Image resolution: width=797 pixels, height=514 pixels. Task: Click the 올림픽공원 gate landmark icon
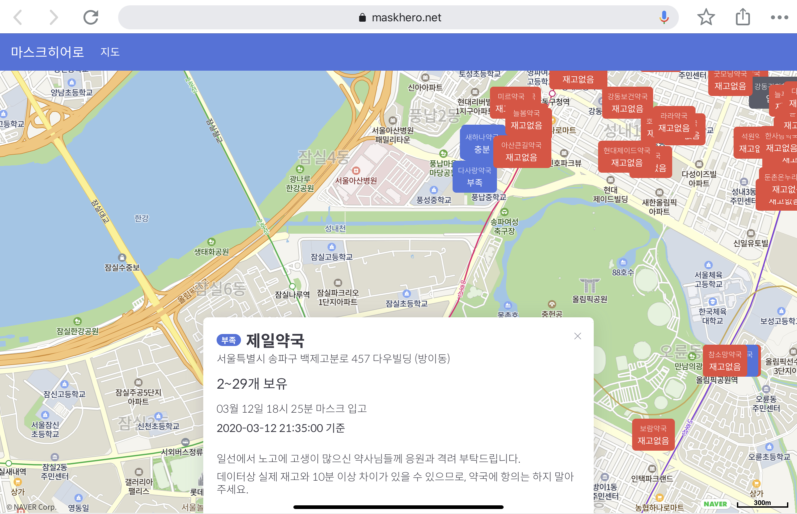pos(589,285)
